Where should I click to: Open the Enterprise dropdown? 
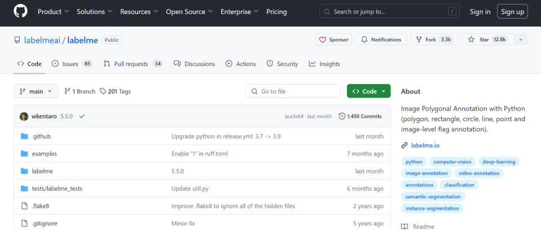click(x=240, y=12)
